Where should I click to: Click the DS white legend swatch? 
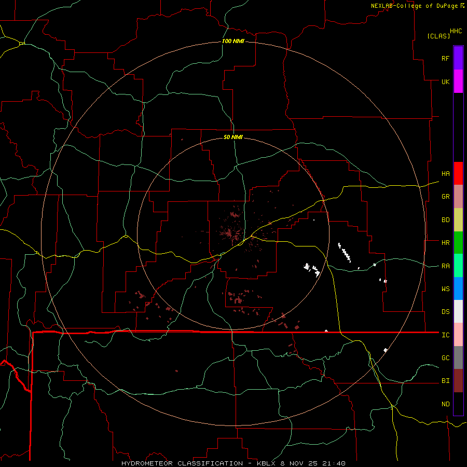[458, 311]
